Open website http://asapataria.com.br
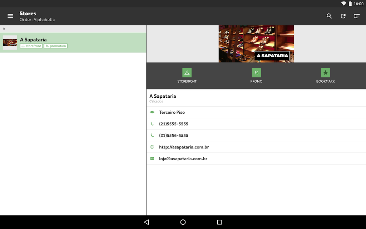This screenshot has height=229, width=366. (x=256, y=147)
